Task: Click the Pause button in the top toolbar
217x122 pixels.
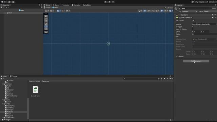Action: click(x=110, y=2)
